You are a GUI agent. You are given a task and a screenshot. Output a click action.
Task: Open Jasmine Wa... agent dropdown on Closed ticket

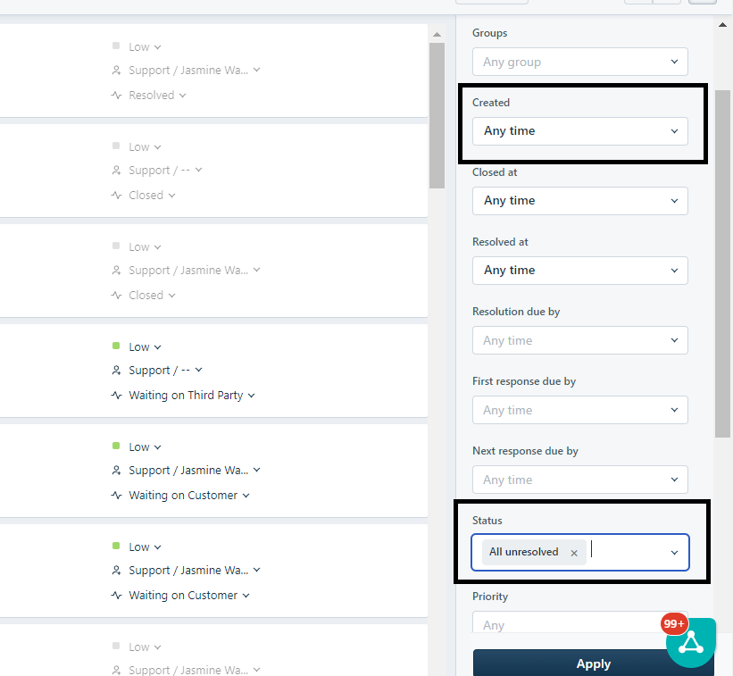tap(194, 271)
